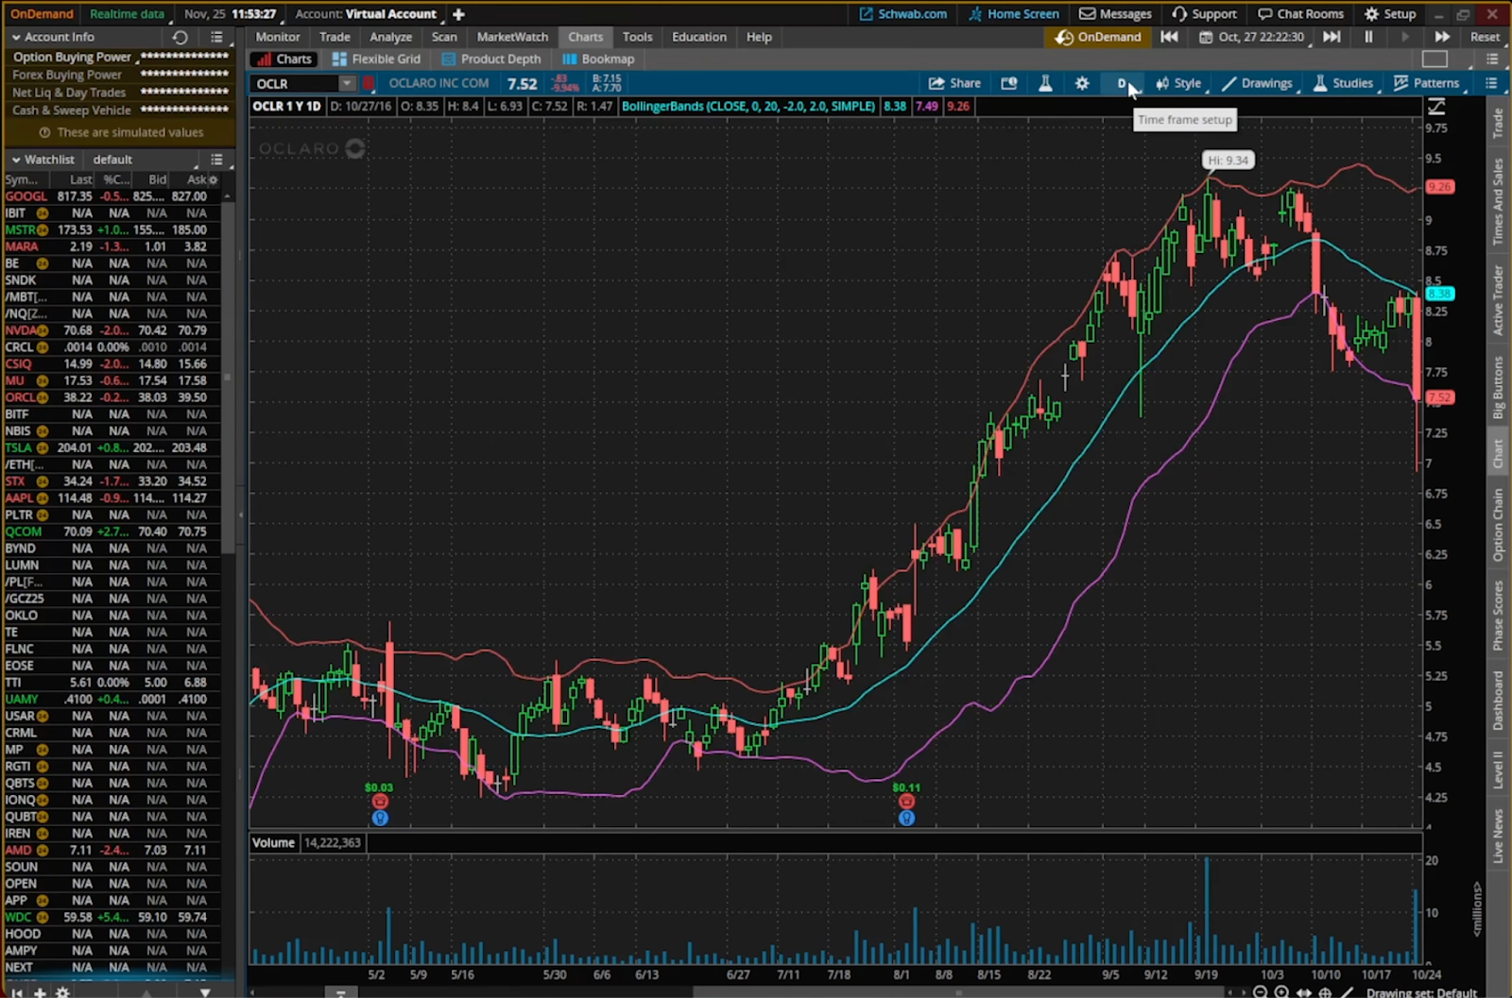Click the red symbol link color swatch
The image size is (1512, 998).
369,83
